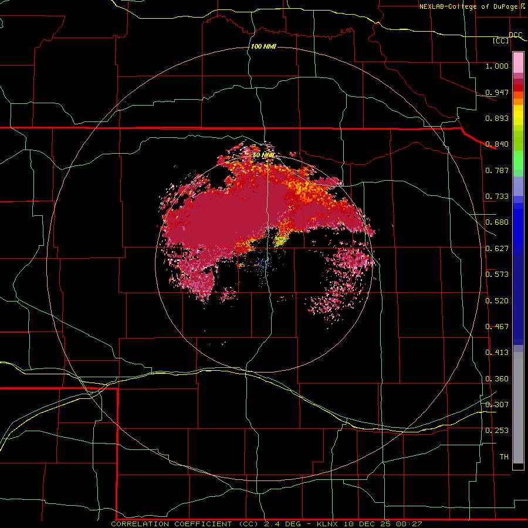The width and height of the screenshot is (528, 528).
Task: Select the 0.573 scale label
Action: click(497, 275)
